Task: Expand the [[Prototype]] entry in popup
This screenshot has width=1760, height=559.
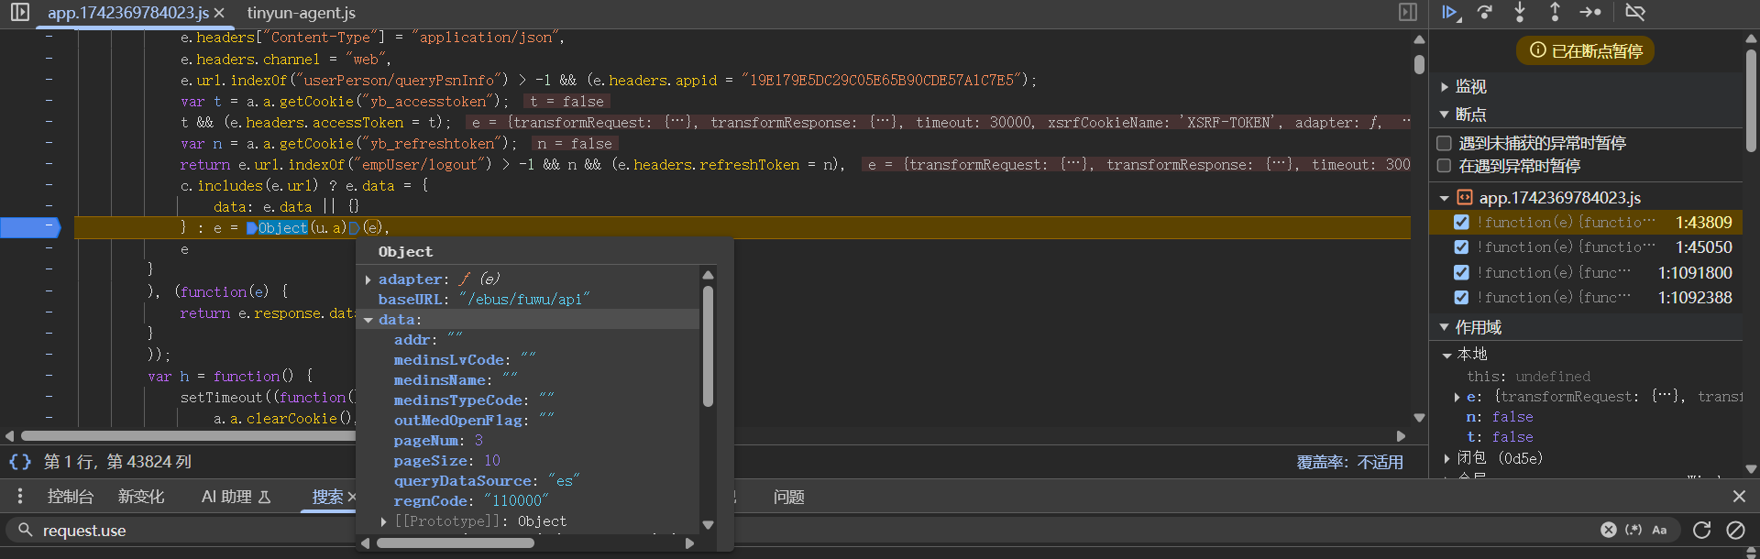Action: pos(384,521)
